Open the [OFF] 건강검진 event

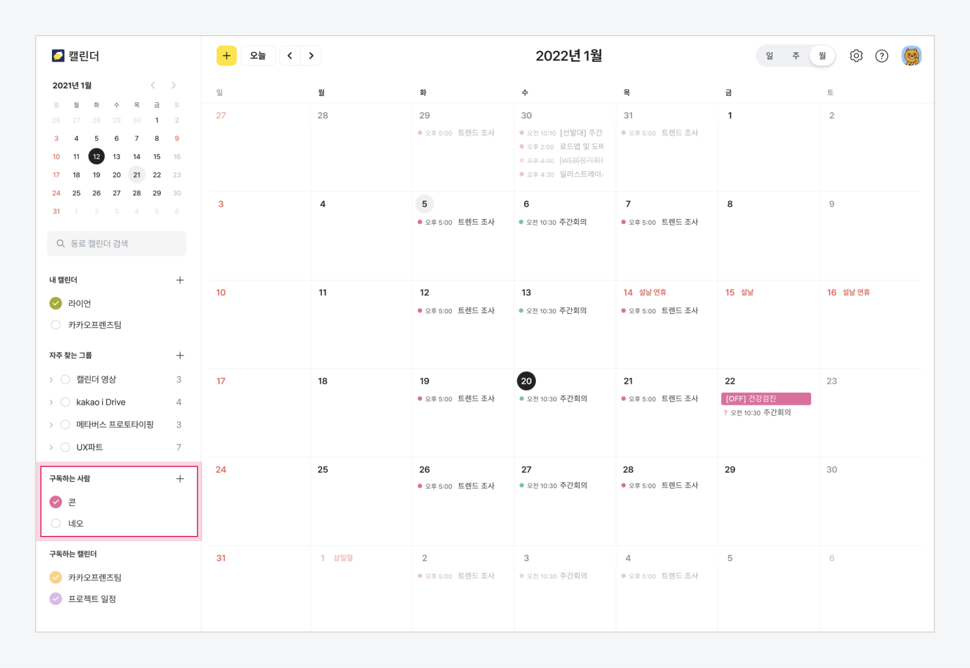tap(765, 399)
